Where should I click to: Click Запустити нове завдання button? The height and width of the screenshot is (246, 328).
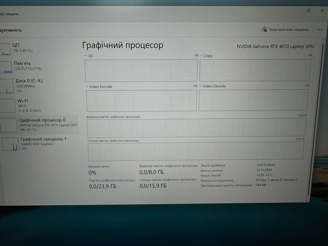(x=285, y=29)
